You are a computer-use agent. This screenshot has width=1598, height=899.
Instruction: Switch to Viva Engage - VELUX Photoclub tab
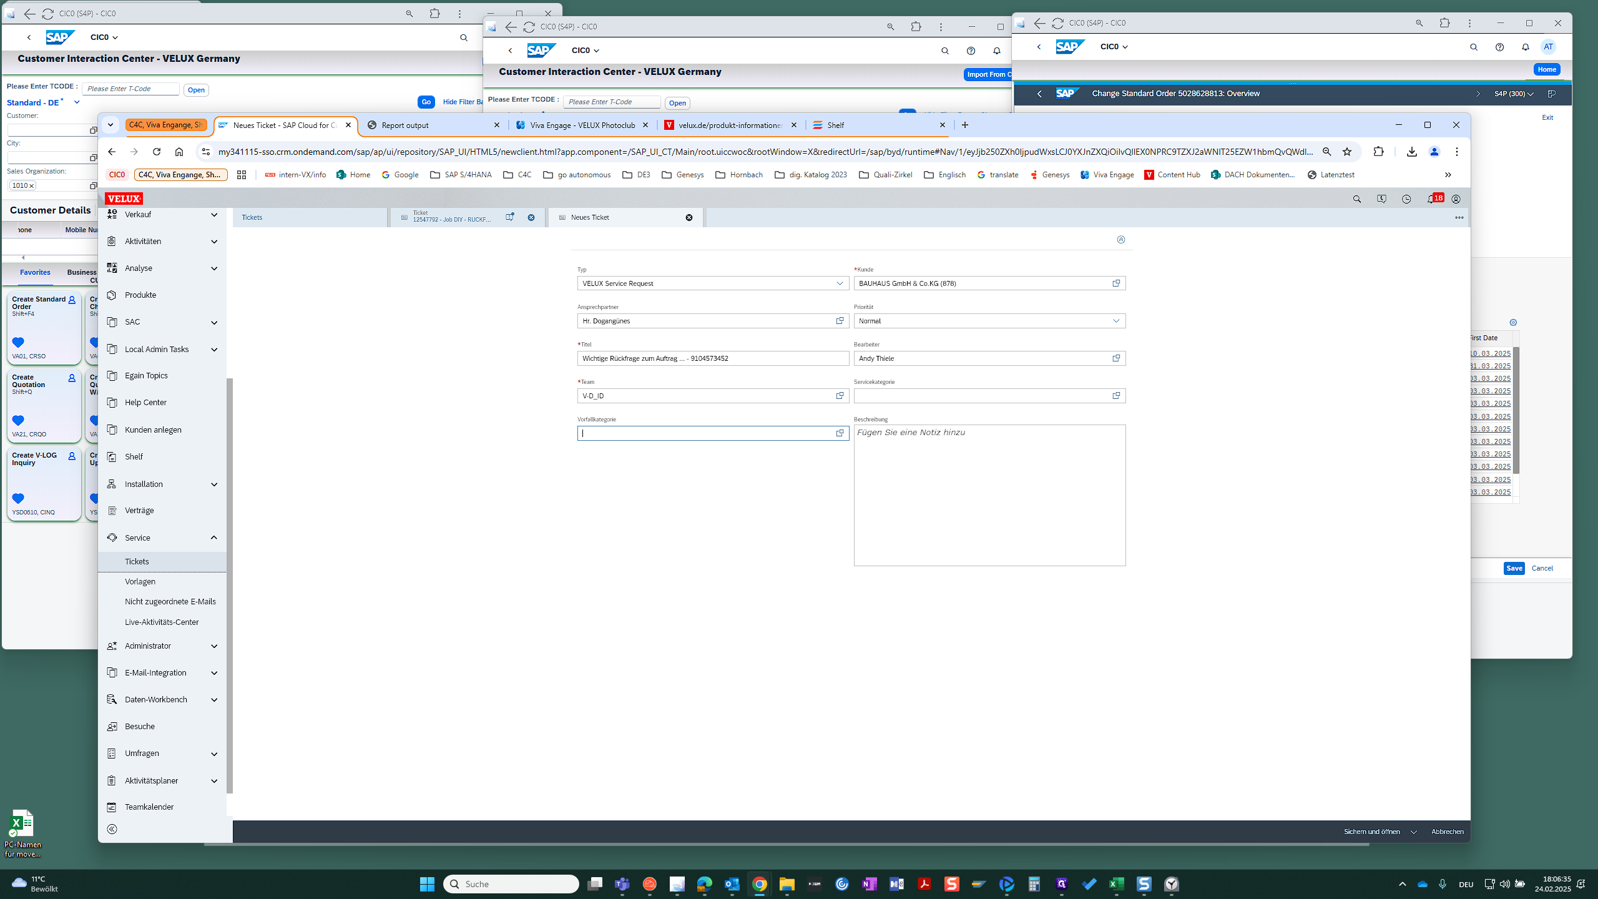click(582, 125)
